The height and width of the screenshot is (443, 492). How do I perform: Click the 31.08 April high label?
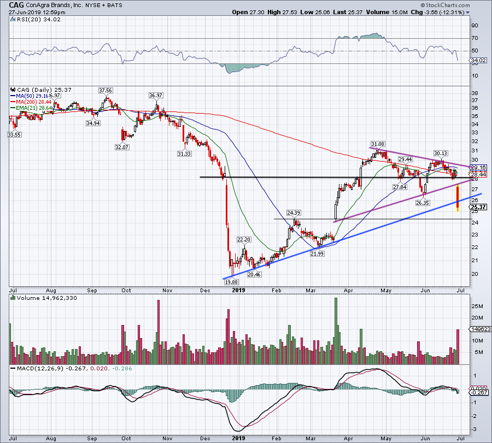[x=377, y=144]
